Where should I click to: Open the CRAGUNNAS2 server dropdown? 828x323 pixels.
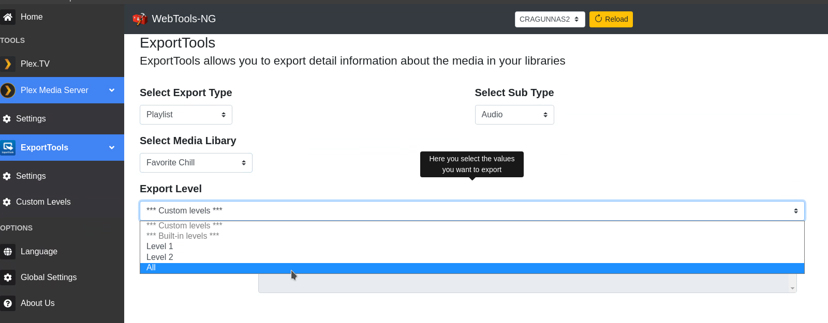tap(550, 19)
